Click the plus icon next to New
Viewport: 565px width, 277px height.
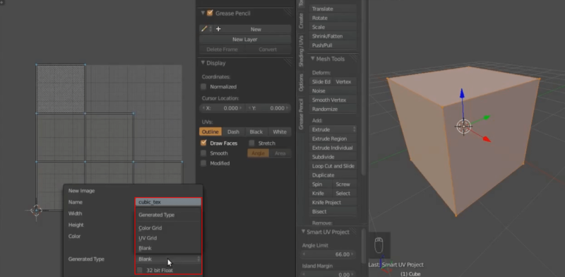(x=218, y=29)
